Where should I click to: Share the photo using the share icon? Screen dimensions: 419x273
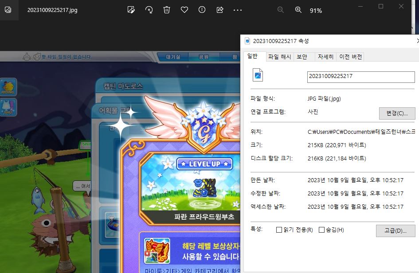coord(219,10)
